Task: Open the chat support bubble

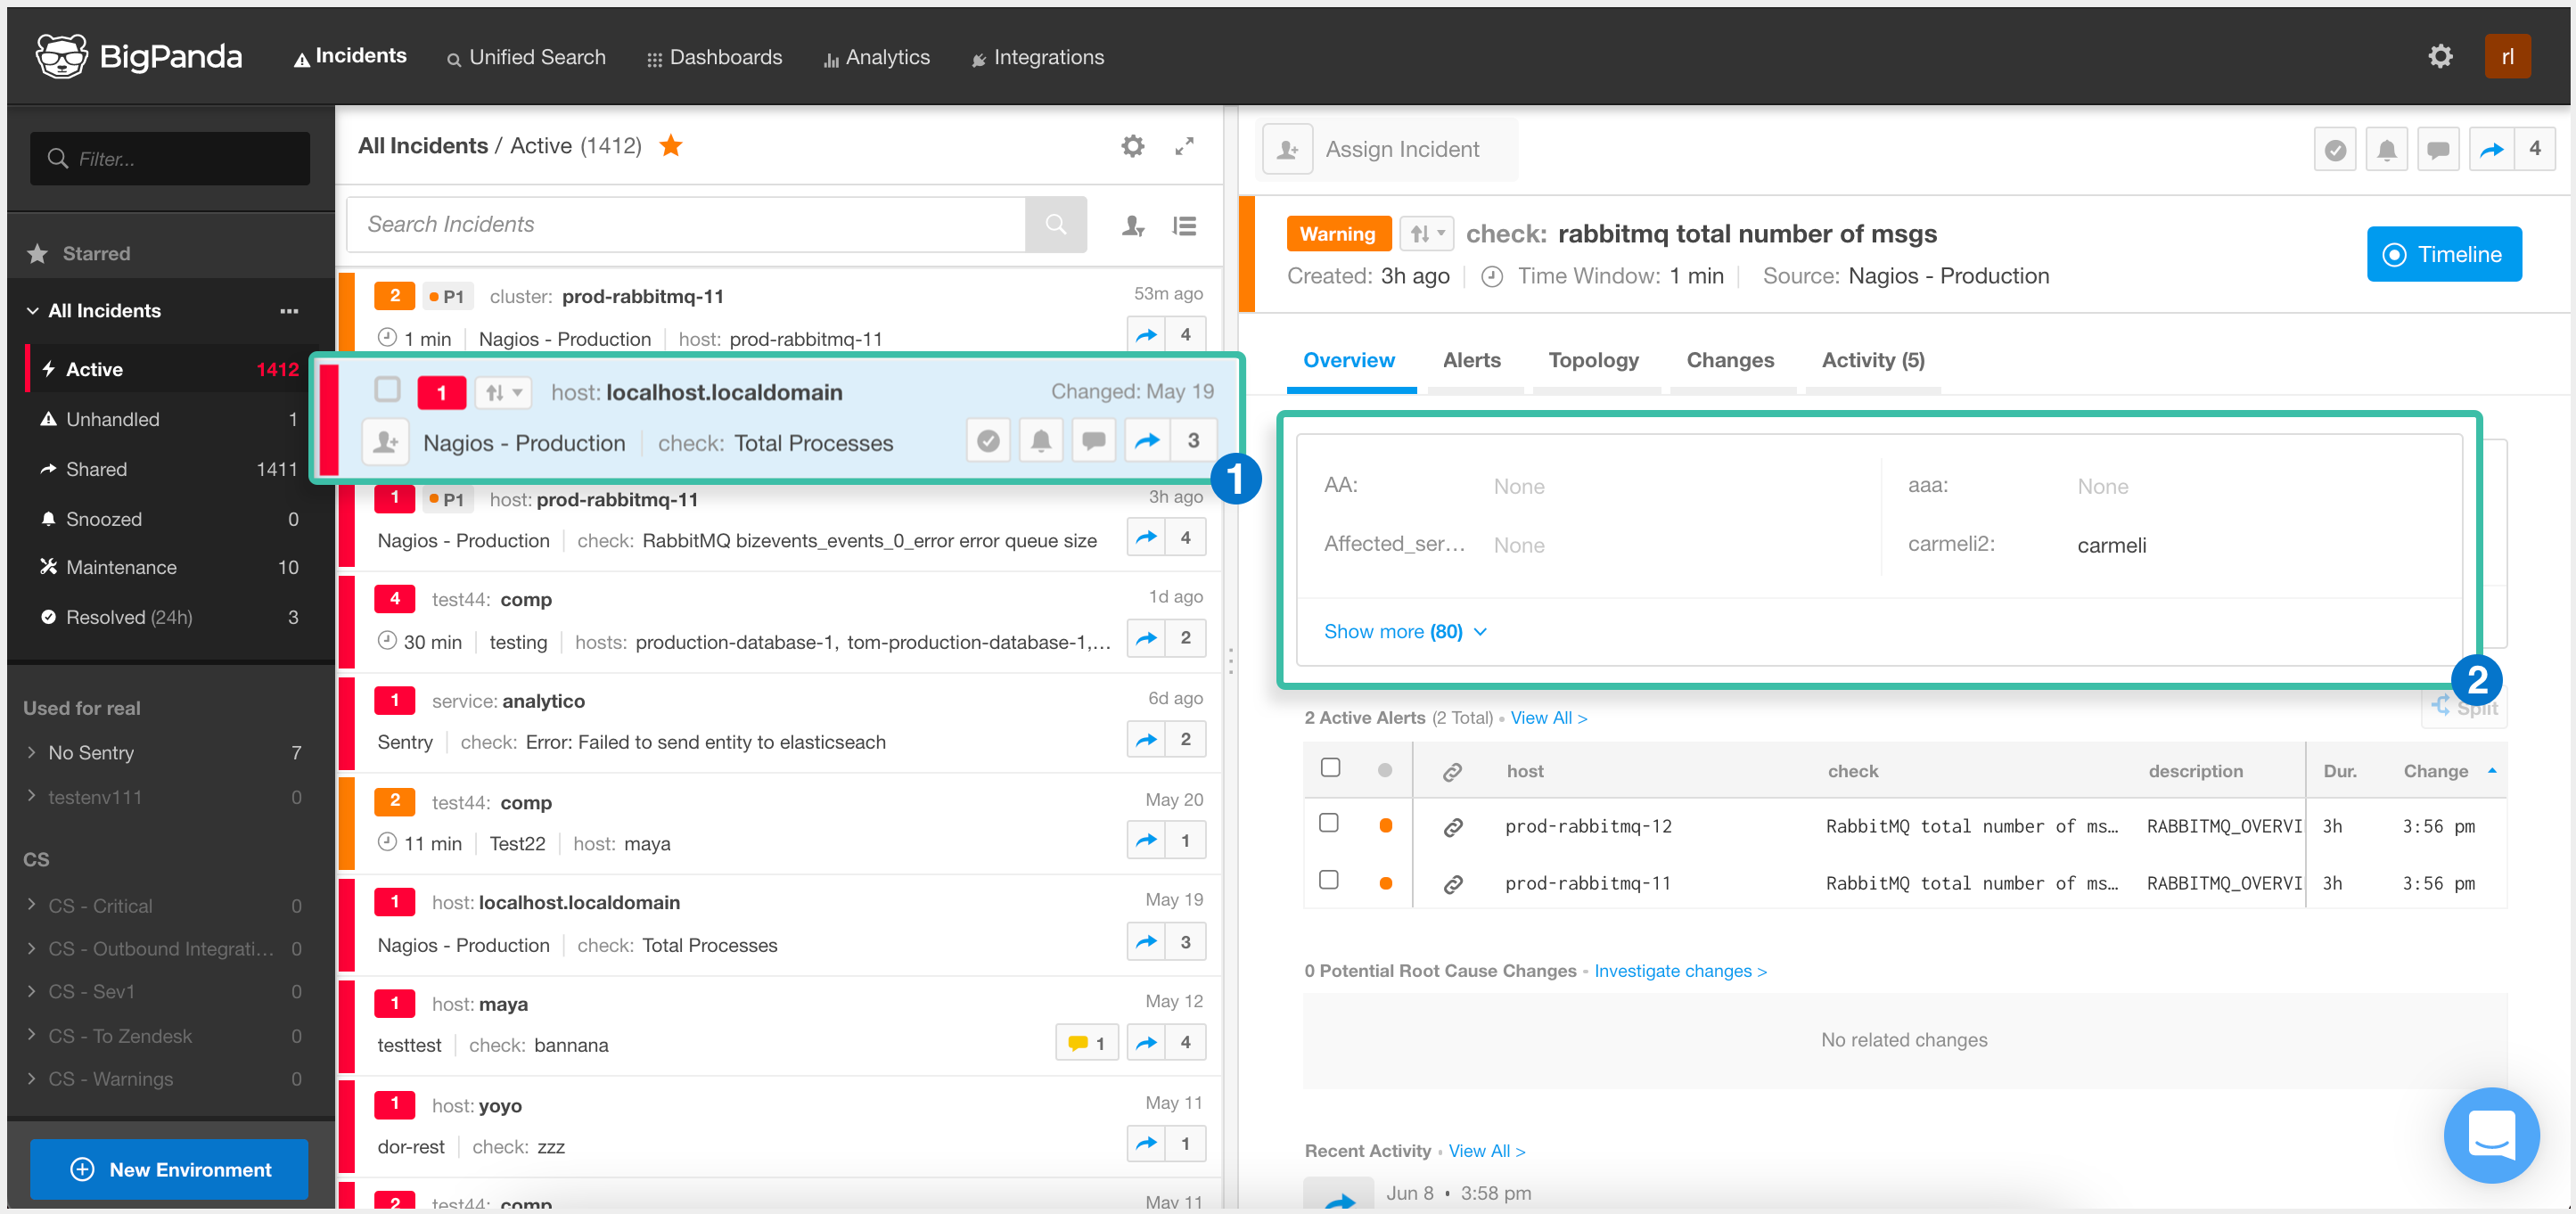Action: tap(2490, 1136)
